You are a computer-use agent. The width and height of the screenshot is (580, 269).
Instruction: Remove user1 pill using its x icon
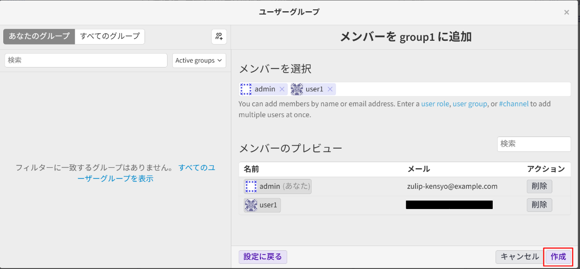330,89
